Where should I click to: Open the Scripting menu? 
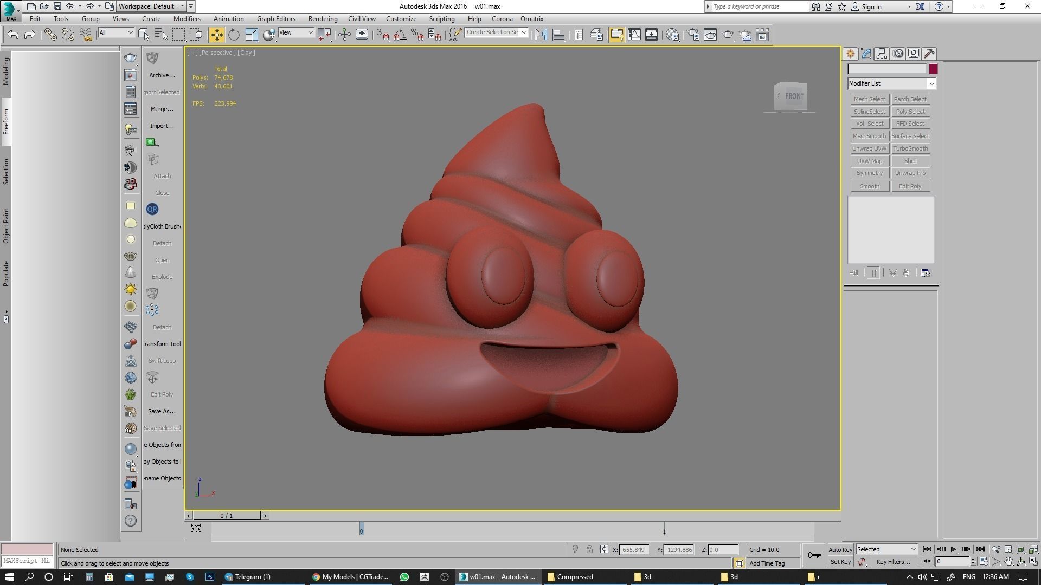tap(442, 18)
